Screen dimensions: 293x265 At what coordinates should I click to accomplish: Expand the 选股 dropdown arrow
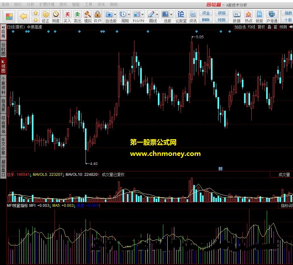click(x=171, y=14)
